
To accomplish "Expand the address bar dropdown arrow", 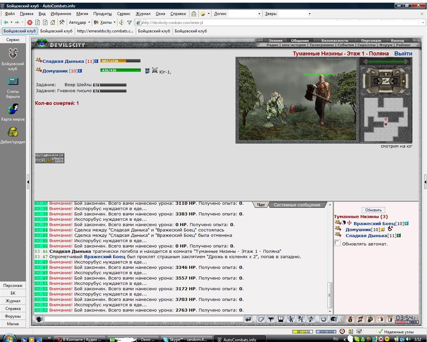I will (423, 23).
